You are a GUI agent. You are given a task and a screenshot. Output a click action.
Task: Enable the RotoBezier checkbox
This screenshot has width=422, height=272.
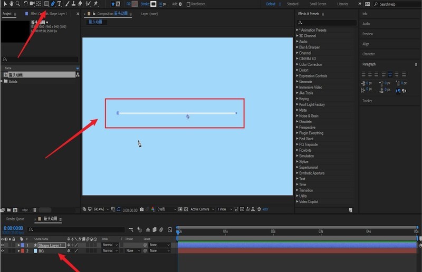pyautogui.click(x=189, y=4)
